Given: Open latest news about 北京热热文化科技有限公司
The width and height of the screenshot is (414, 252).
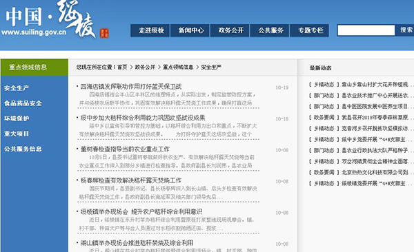Looking at the screenshot, I should coord(376,172).
